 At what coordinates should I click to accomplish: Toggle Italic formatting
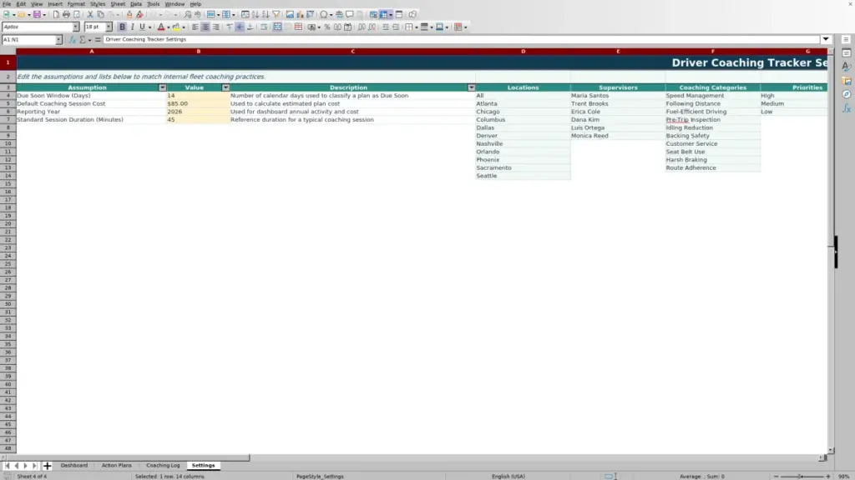[x=132, y=27]
